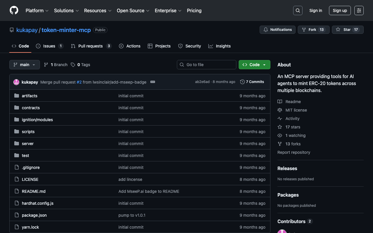Screen dimensions: 373x233
Task: Open the search magnifier icon
Action: click(x=298, y=10)
